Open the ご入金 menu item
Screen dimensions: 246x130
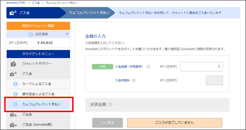(x=38, y=74)
